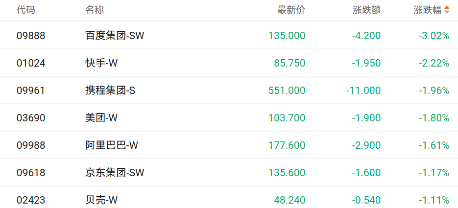
Task: Click stock code 09888
Action: (x=31, y=35)
